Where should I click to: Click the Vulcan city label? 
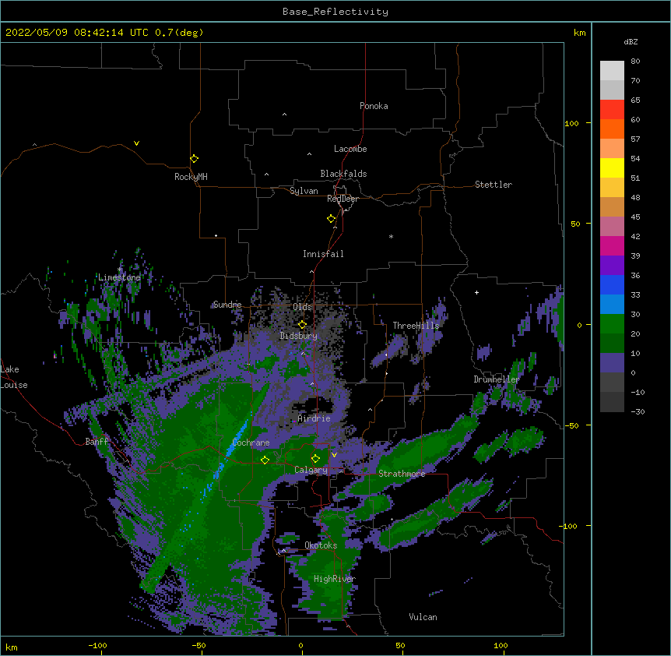(x=423, y=617)
